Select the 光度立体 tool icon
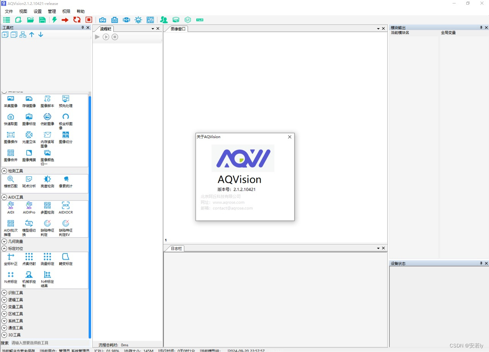Viewport: 489px width, 352px height. pyautogui.click(x=29, y=135)
